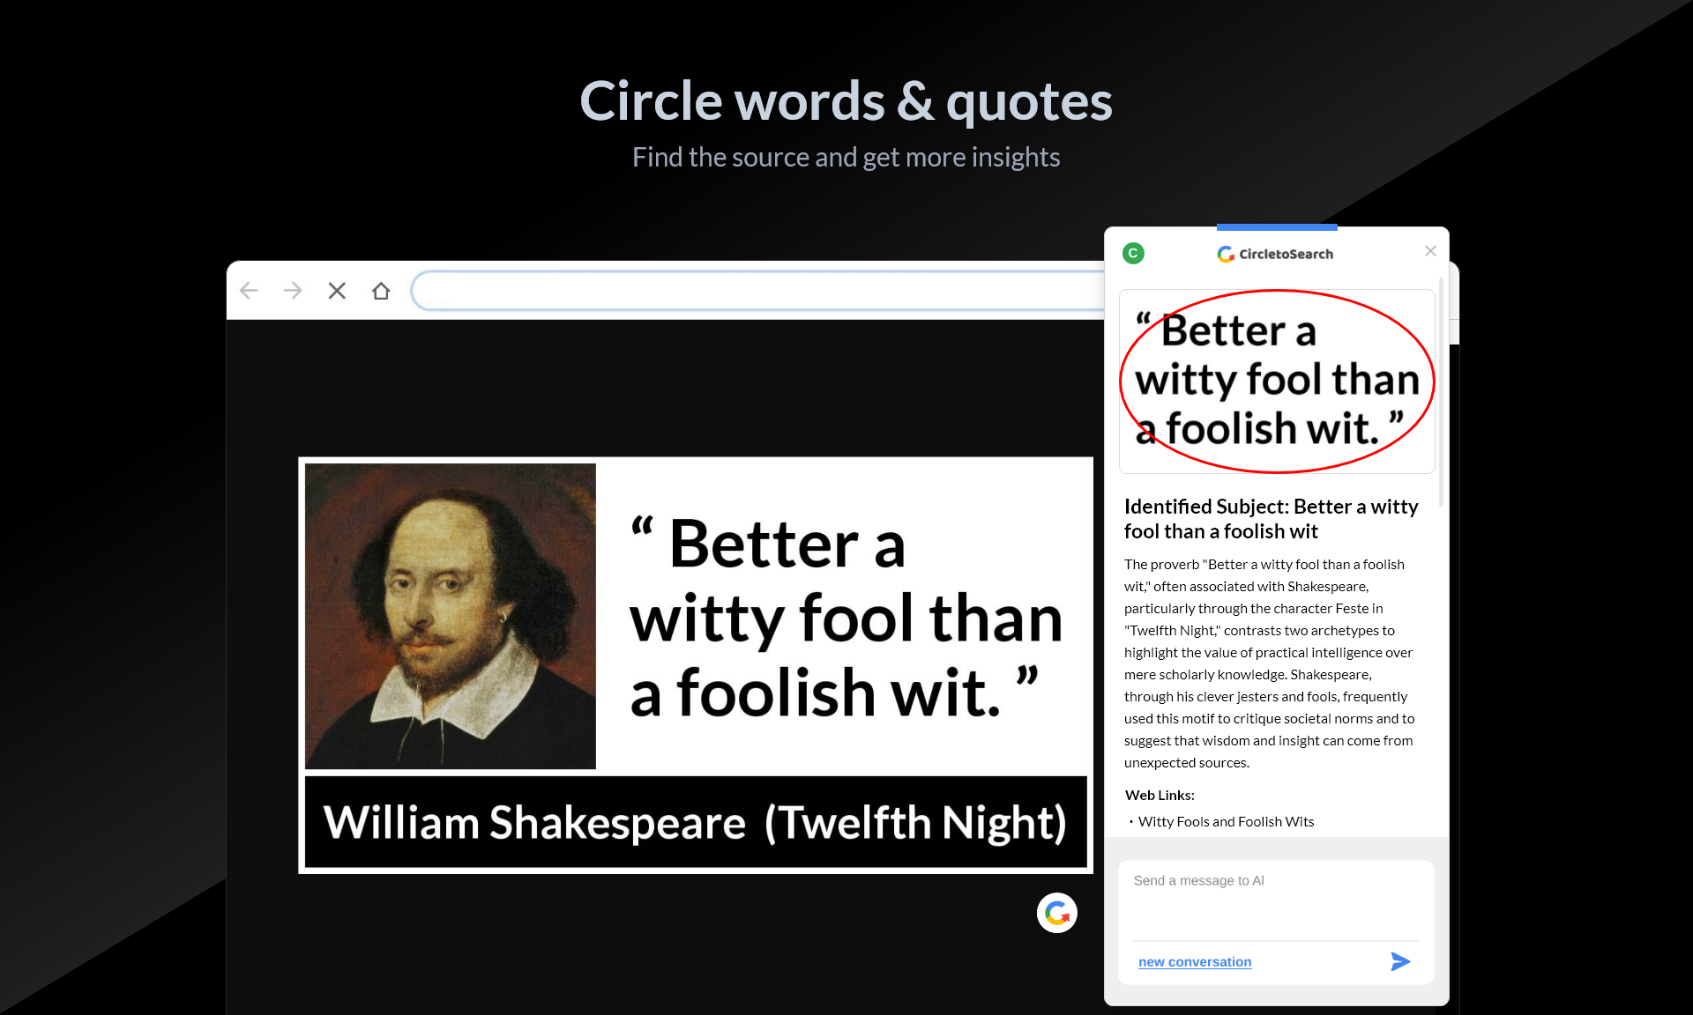The width and height of the screenshot is (1693, 1015).
Task: Click the Circle words & quotes headline
Action: [846, 101]
